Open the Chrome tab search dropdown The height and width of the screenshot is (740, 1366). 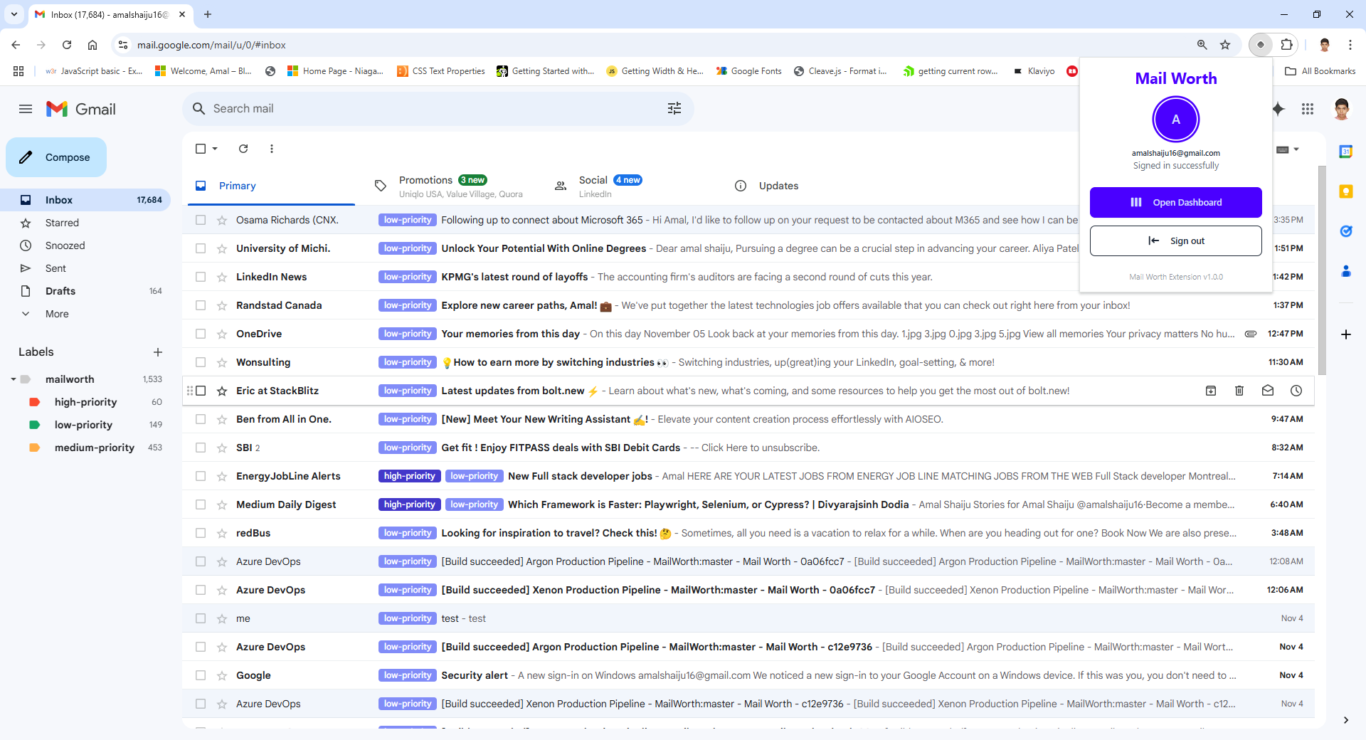[14, 14]
